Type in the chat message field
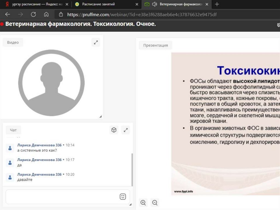This screenshot has width=280, height=210. click(x=62, y=197)
